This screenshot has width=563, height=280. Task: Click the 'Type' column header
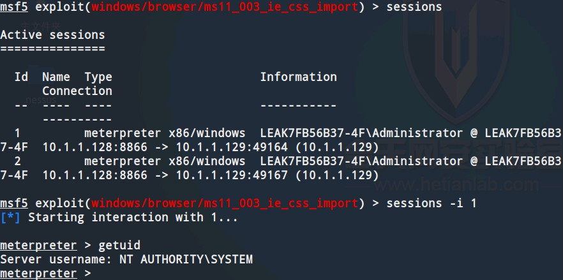tap(98, 77)
